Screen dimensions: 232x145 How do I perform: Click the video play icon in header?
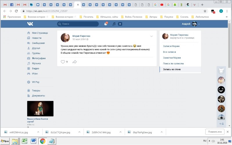click(120, 24)
